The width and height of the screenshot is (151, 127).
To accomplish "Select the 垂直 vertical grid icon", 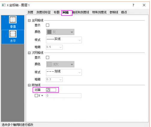I will click(13, 20).
